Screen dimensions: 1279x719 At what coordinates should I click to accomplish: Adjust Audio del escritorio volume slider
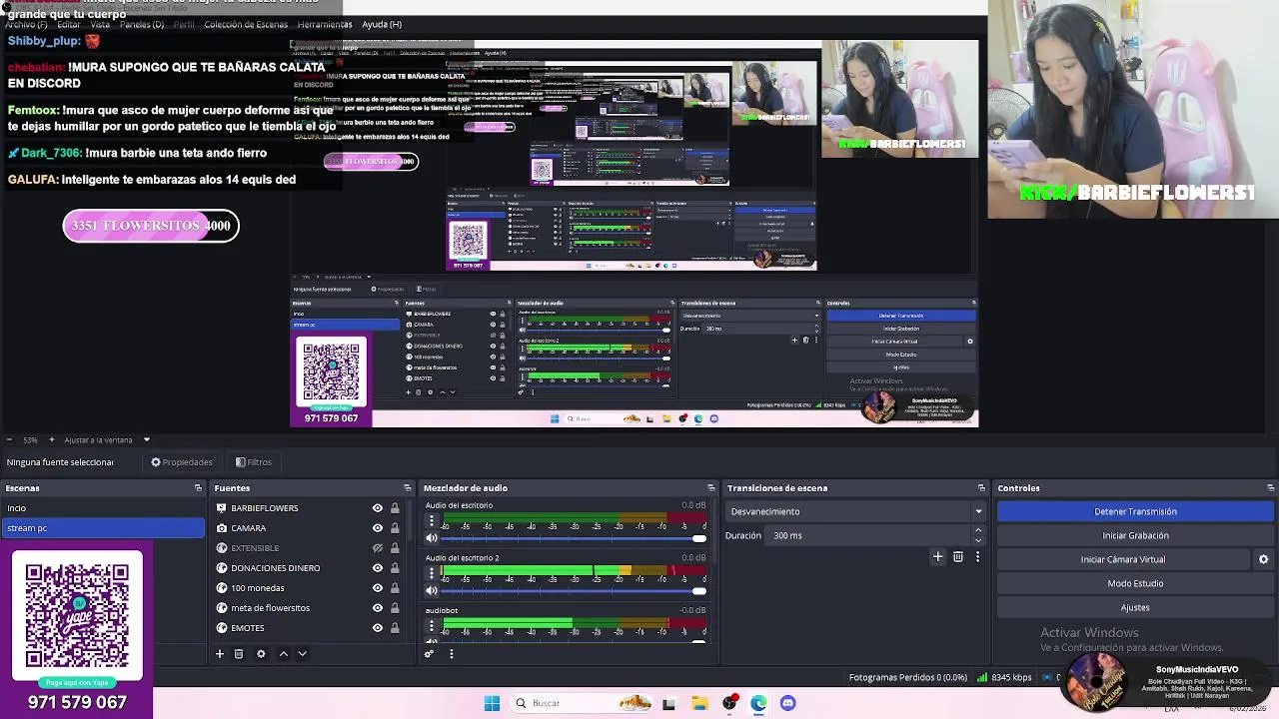point(575,538)
